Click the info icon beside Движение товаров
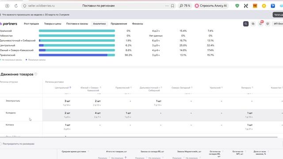 [x=36, y=74]
